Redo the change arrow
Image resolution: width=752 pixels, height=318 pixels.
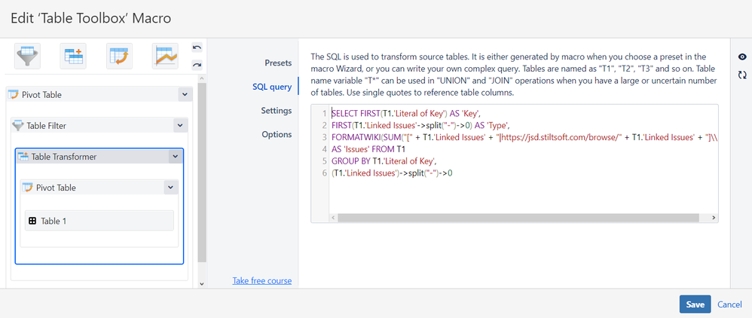click(x=197, y=64)
